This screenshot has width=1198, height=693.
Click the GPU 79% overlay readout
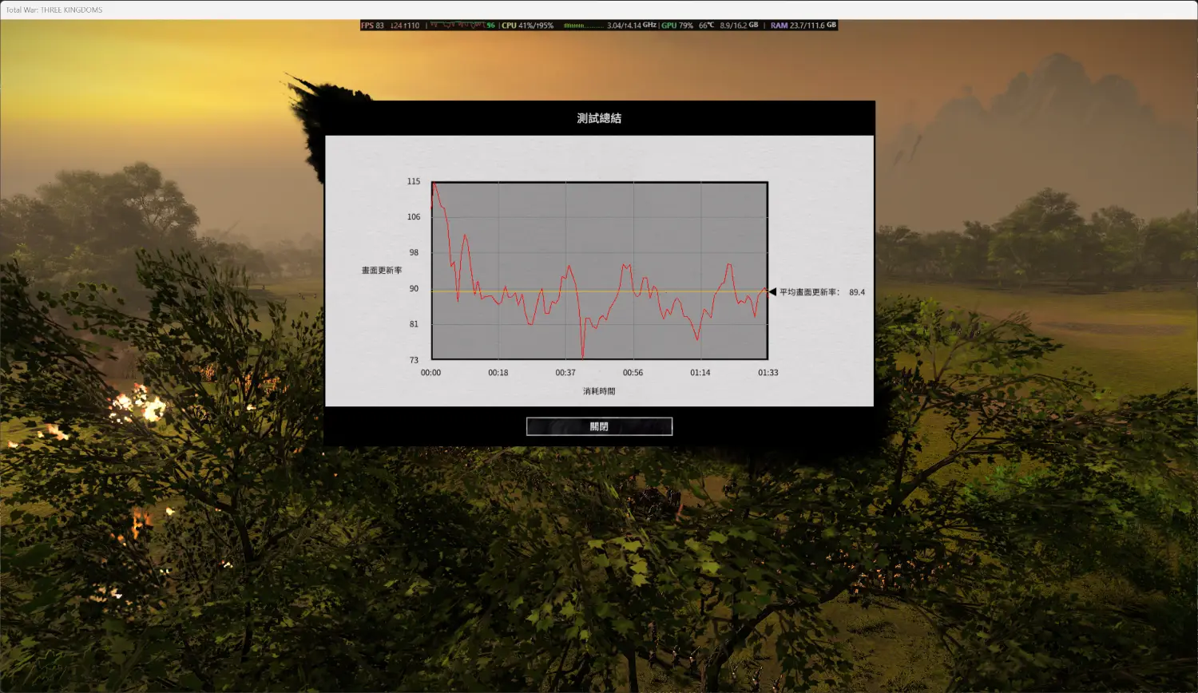(x=677, y=26)
